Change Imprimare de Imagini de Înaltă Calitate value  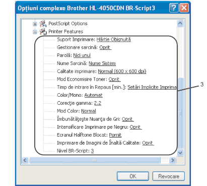tap(148, 143)
